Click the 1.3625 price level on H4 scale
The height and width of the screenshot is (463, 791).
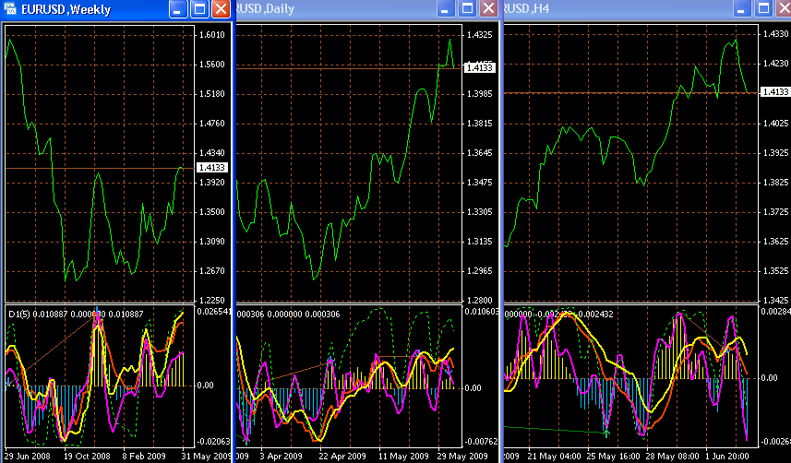pyautogui.click(x=775, y=242)
